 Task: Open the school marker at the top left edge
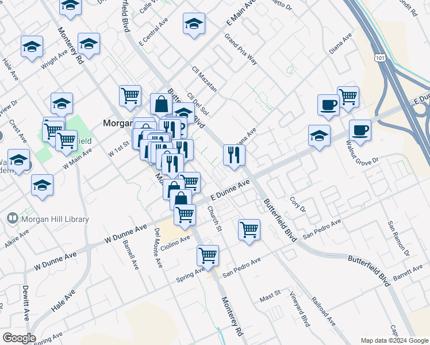click(x=71, y=7)
